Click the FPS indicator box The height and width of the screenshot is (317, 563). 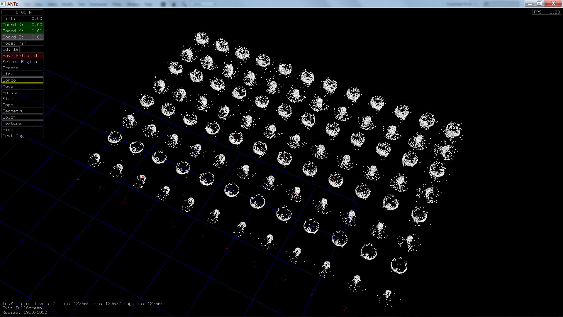point(547,12)
